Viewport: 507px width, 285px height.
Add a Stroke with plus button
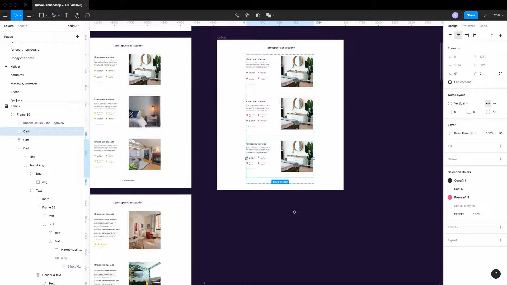point(500,159)
